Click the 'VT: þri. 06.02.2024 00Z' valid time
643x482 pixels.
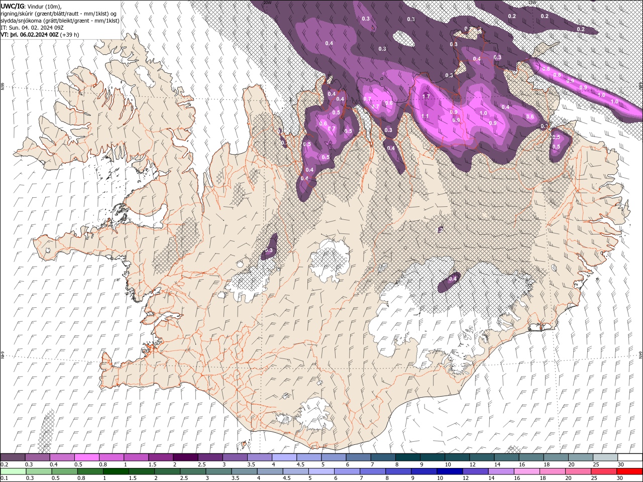click(30, 35)
